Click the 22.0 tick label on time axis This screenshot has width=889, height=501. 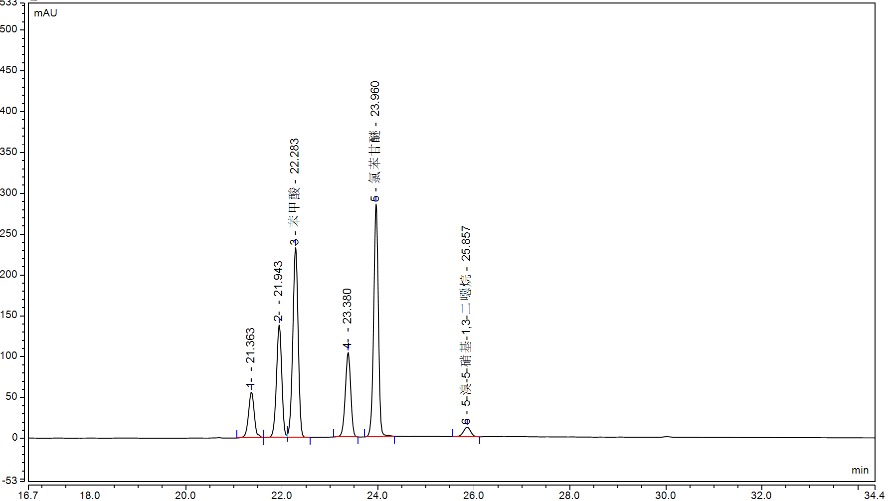[282, 495]
